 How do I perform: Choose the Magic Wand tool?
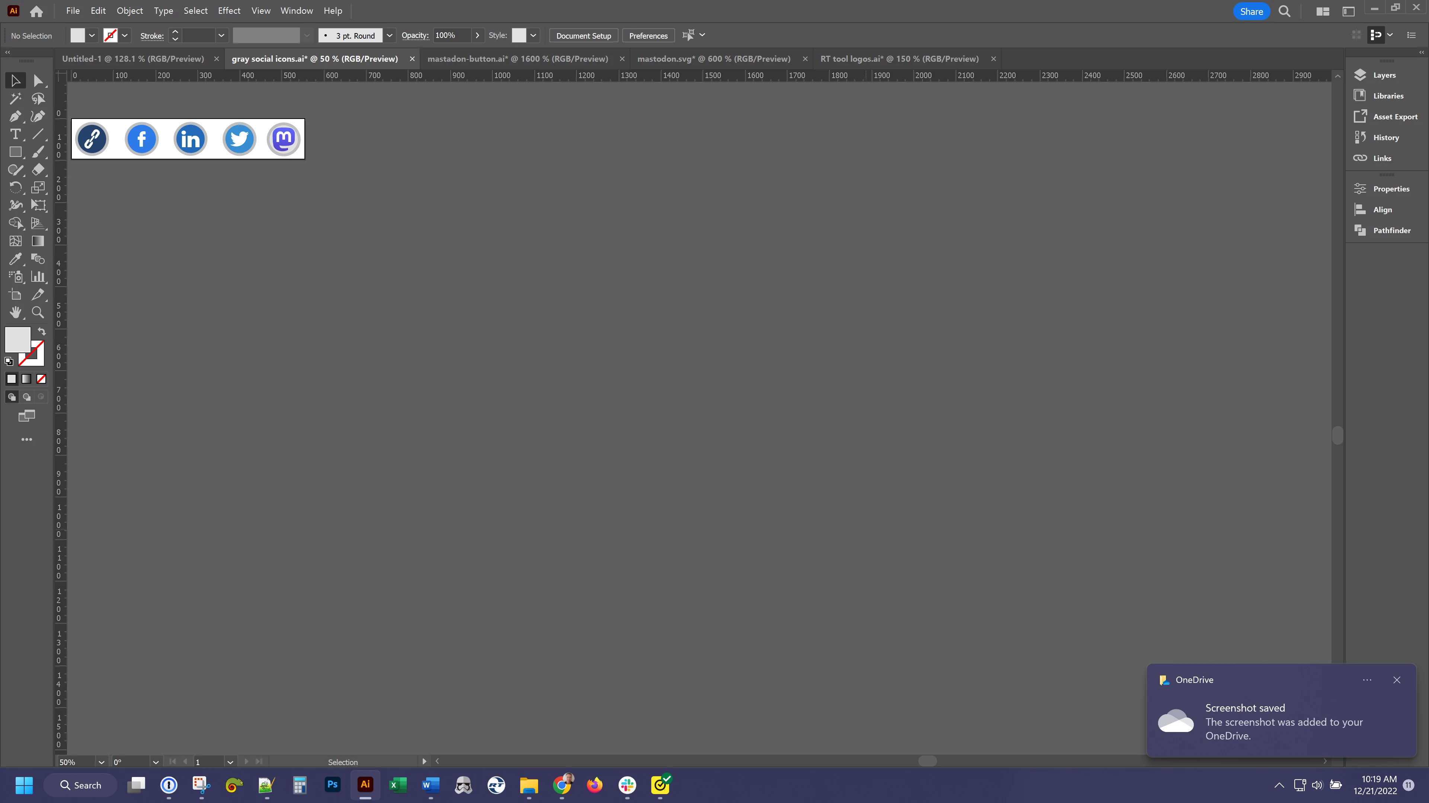point(15,99)
